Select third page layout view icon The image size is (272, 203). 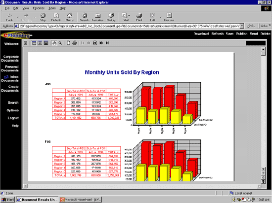click(46, 43)
